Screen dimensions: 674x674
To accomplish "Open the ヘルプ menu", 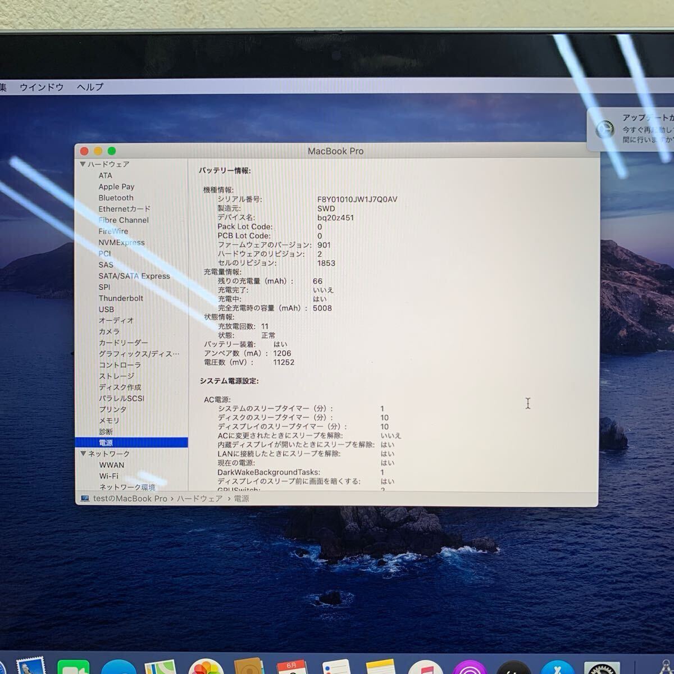I will tap(90, 87).
